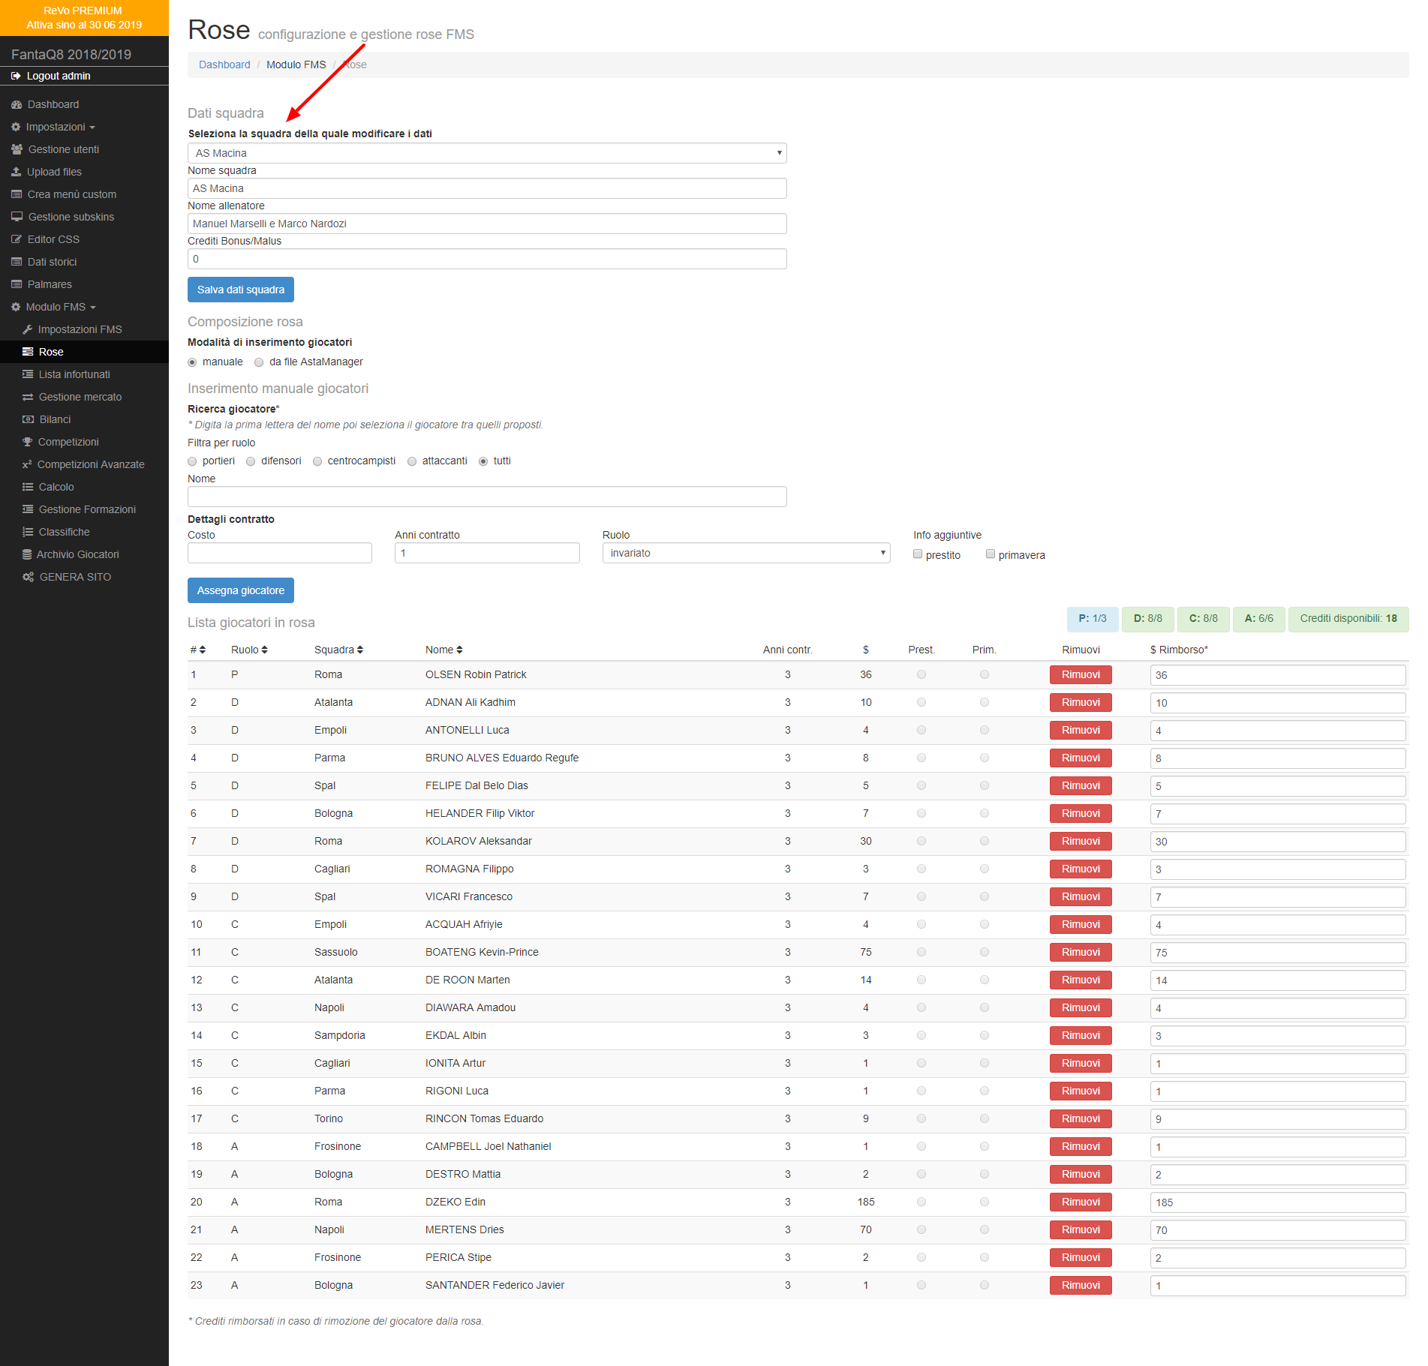
Task: Open Dashboard via its sidebar icon
Action: coord(17,104)
